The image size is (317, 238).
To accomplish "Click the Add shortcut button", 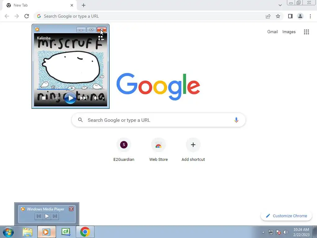I will tap(193, 150).
